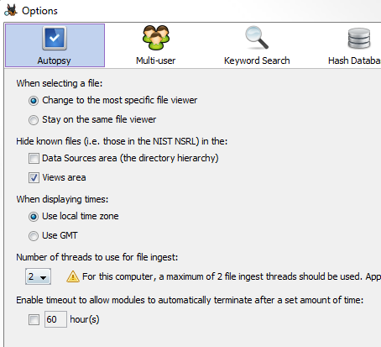Screen dimensions: 381x347
Task: Open the Keyword Search magnifier icon
Action: point(257,38)
